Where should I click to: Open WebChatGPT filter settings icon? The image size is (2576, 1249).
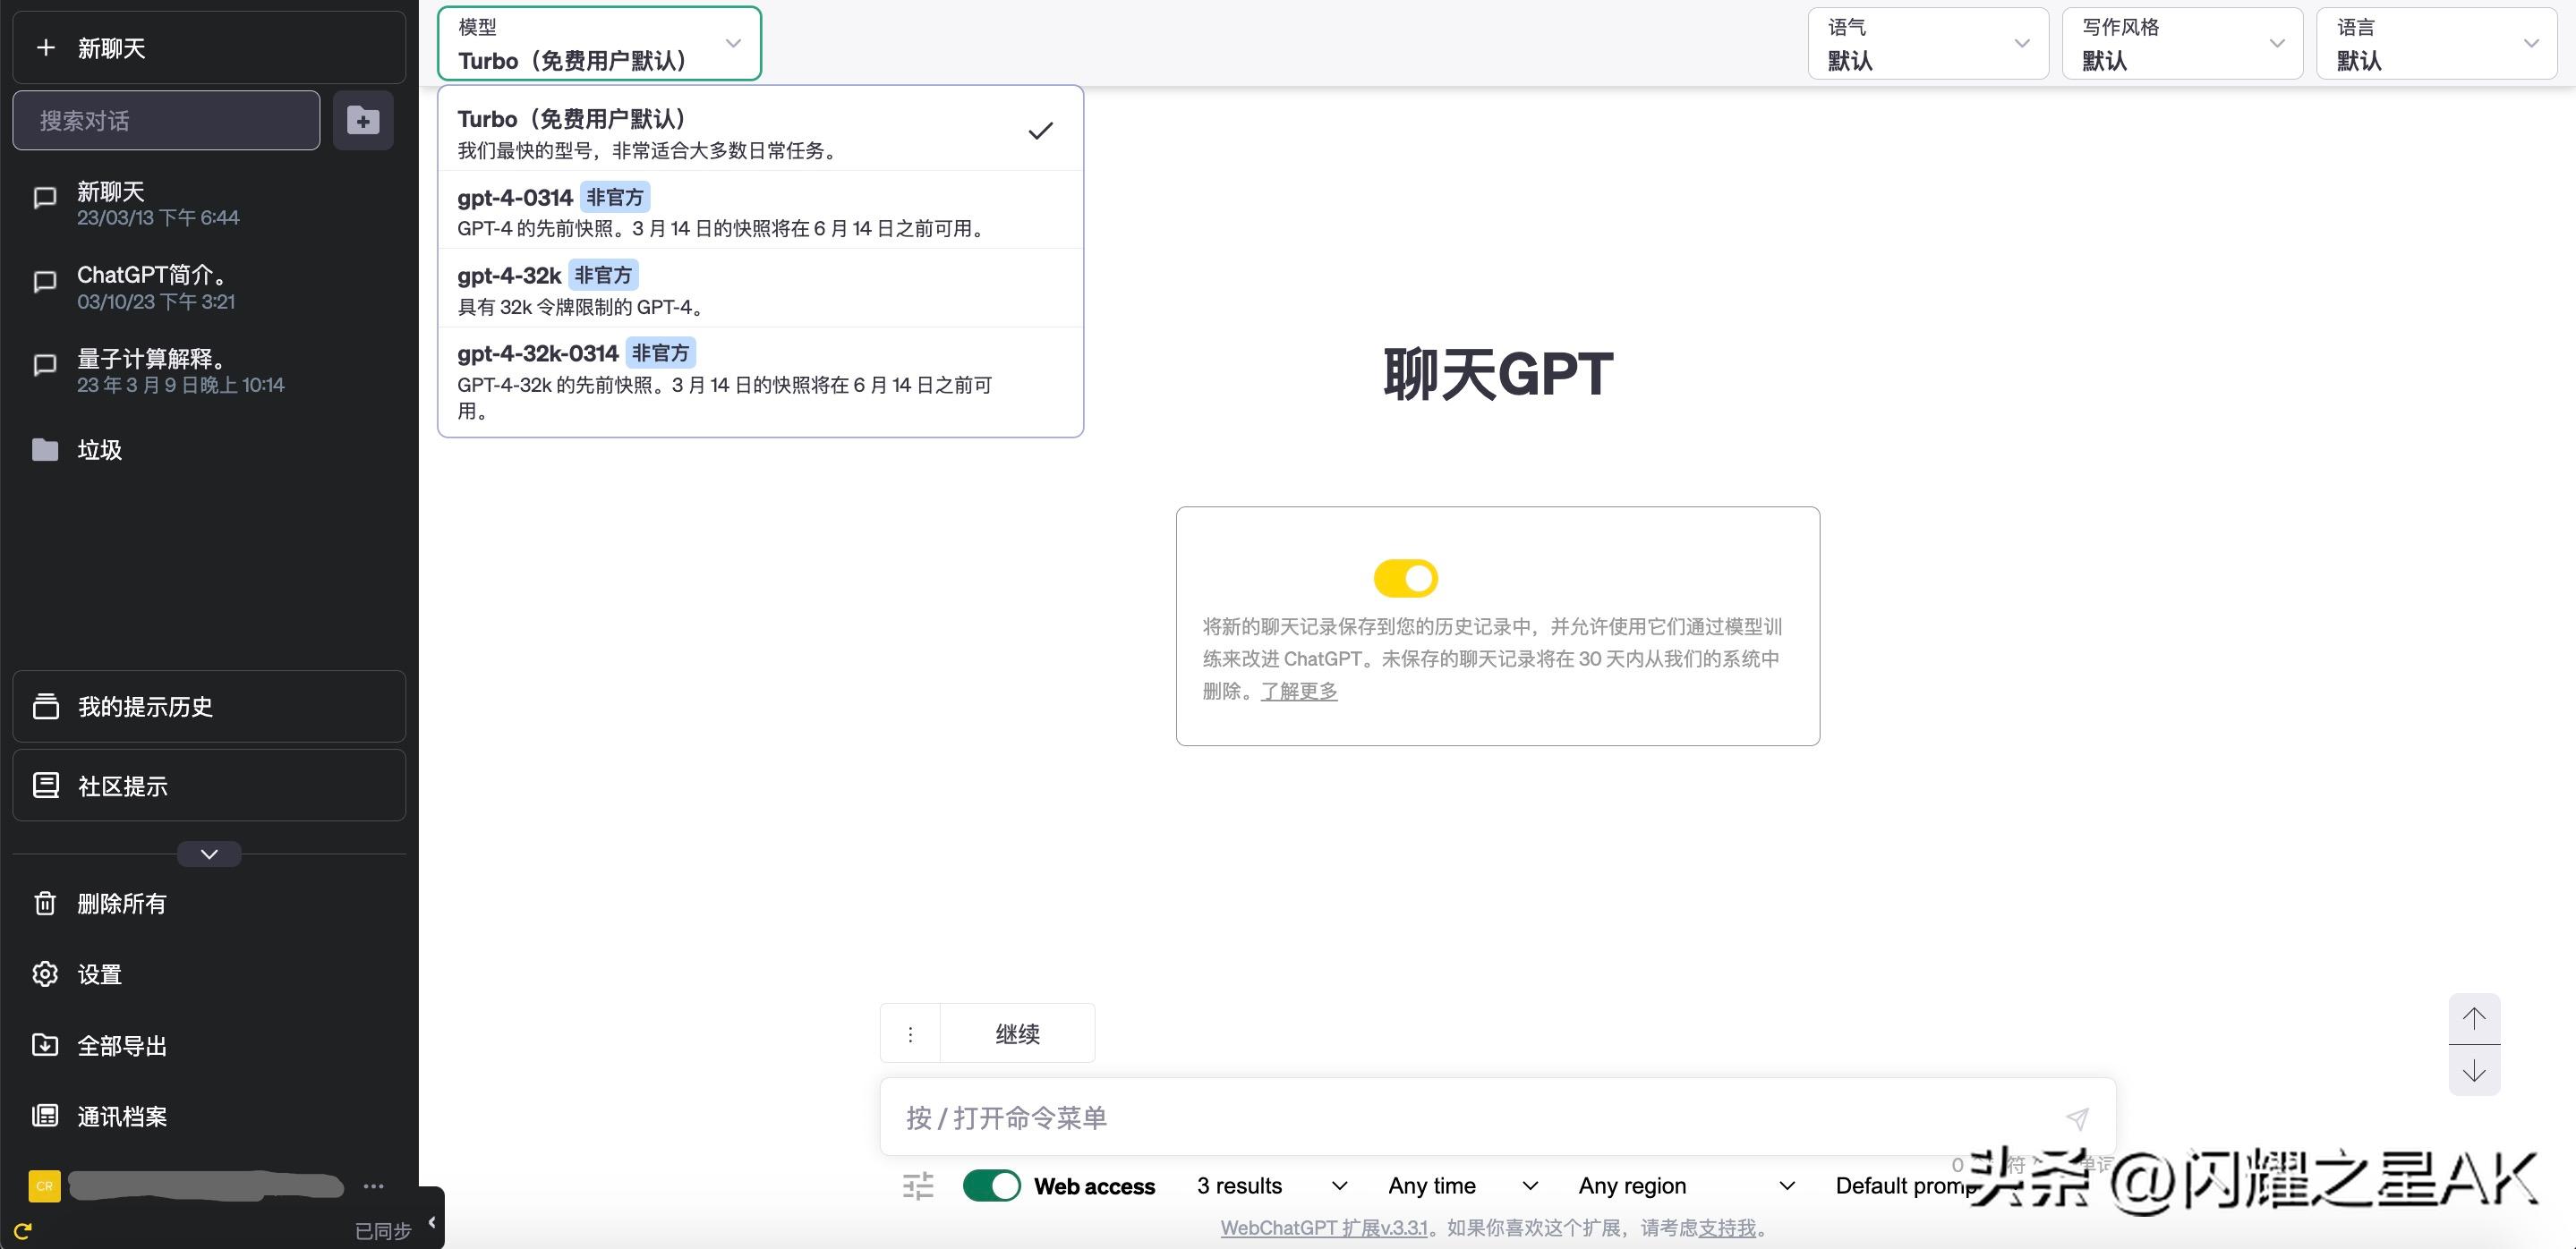click(917, 1185)
